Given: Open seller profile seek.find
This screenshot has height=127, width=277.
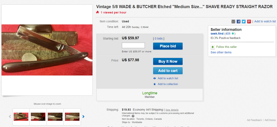Looking at the screenshot, I should (x=217, y=34).
